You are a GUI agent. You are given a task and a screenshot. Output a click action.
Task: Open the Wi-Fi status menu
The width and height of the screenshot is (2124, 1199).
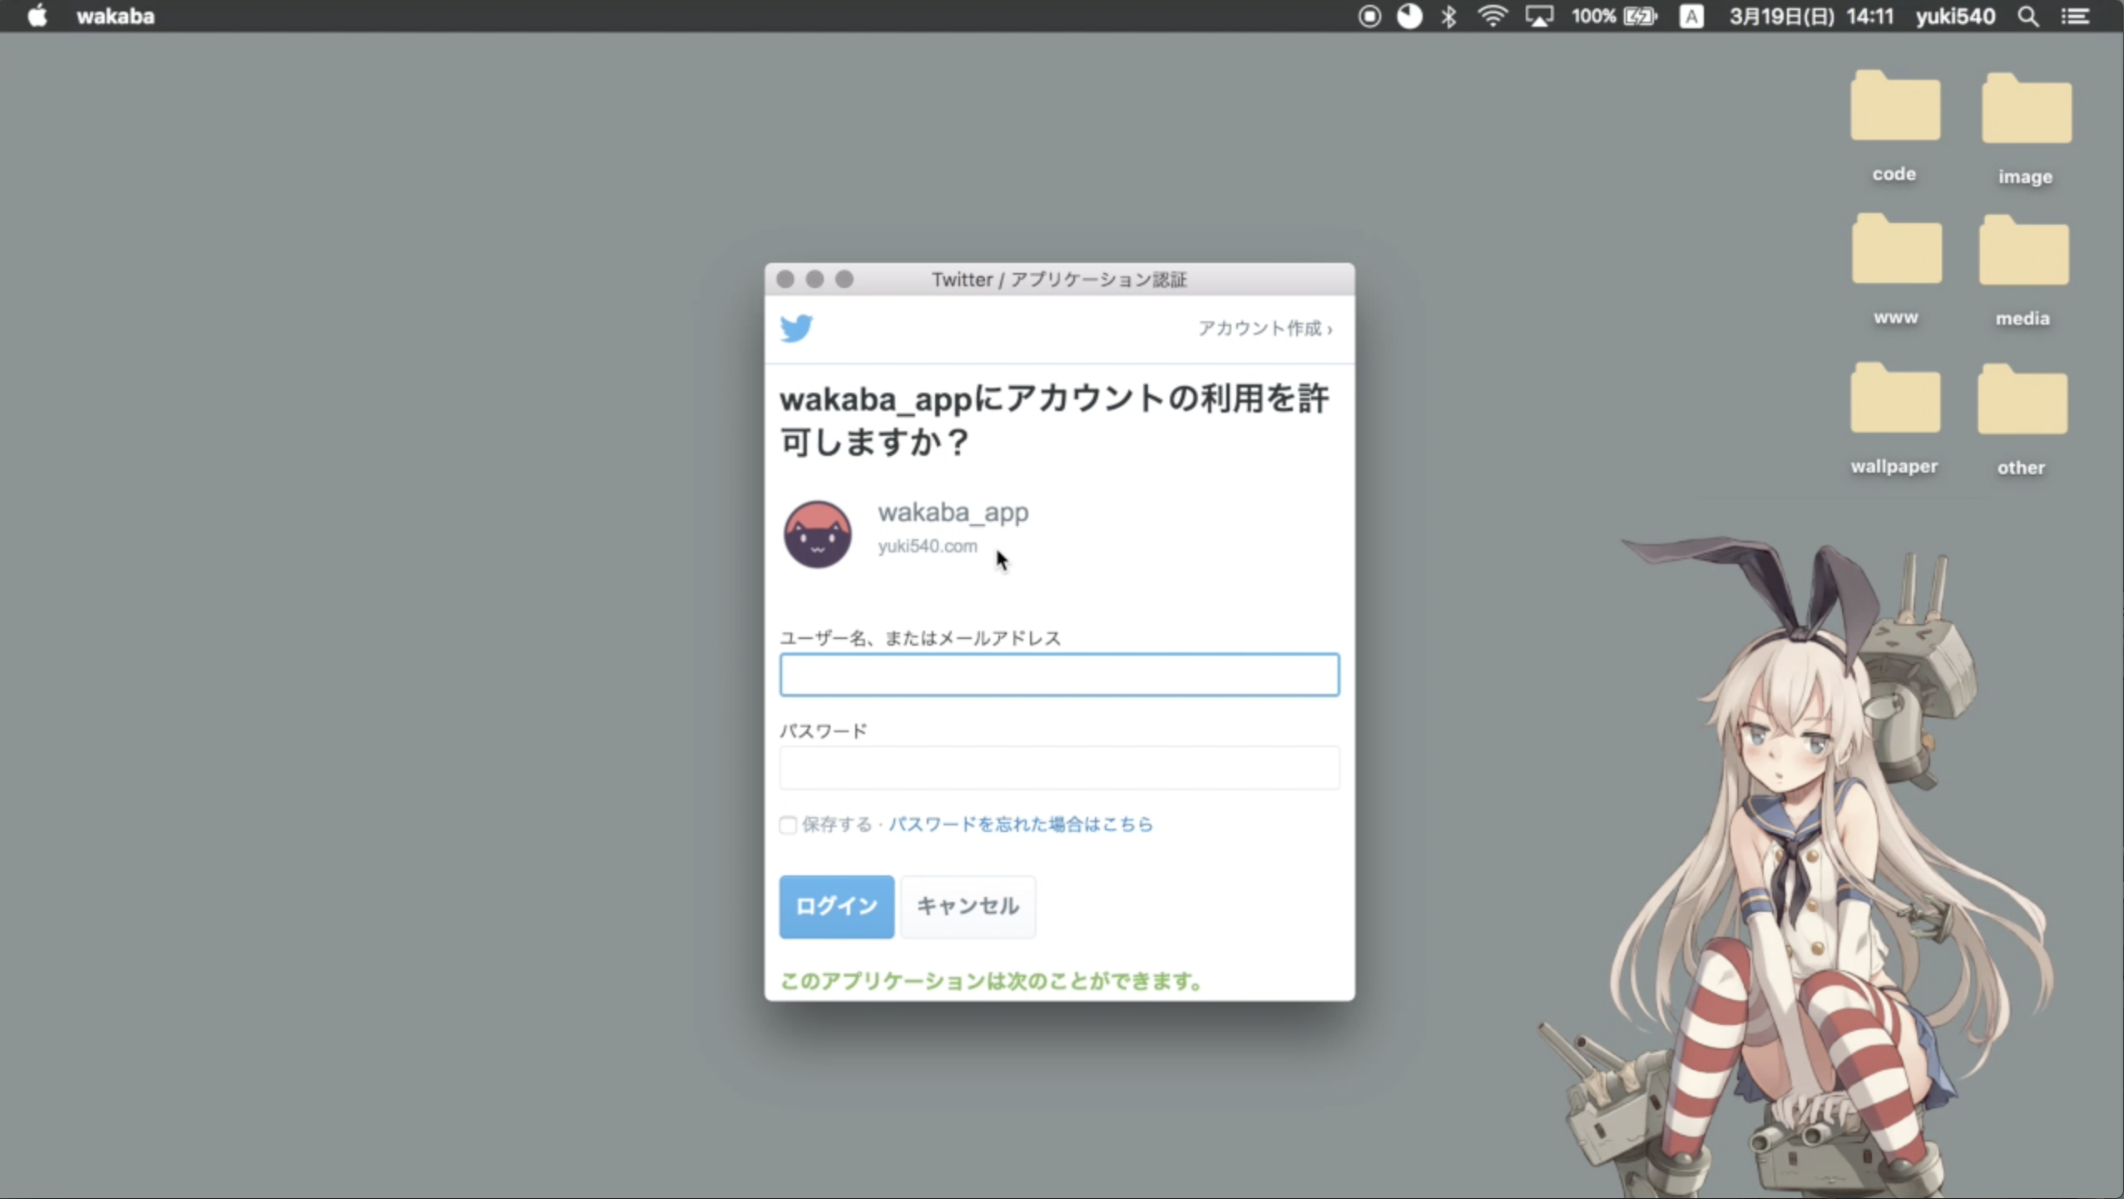[x=1493, y=17]
